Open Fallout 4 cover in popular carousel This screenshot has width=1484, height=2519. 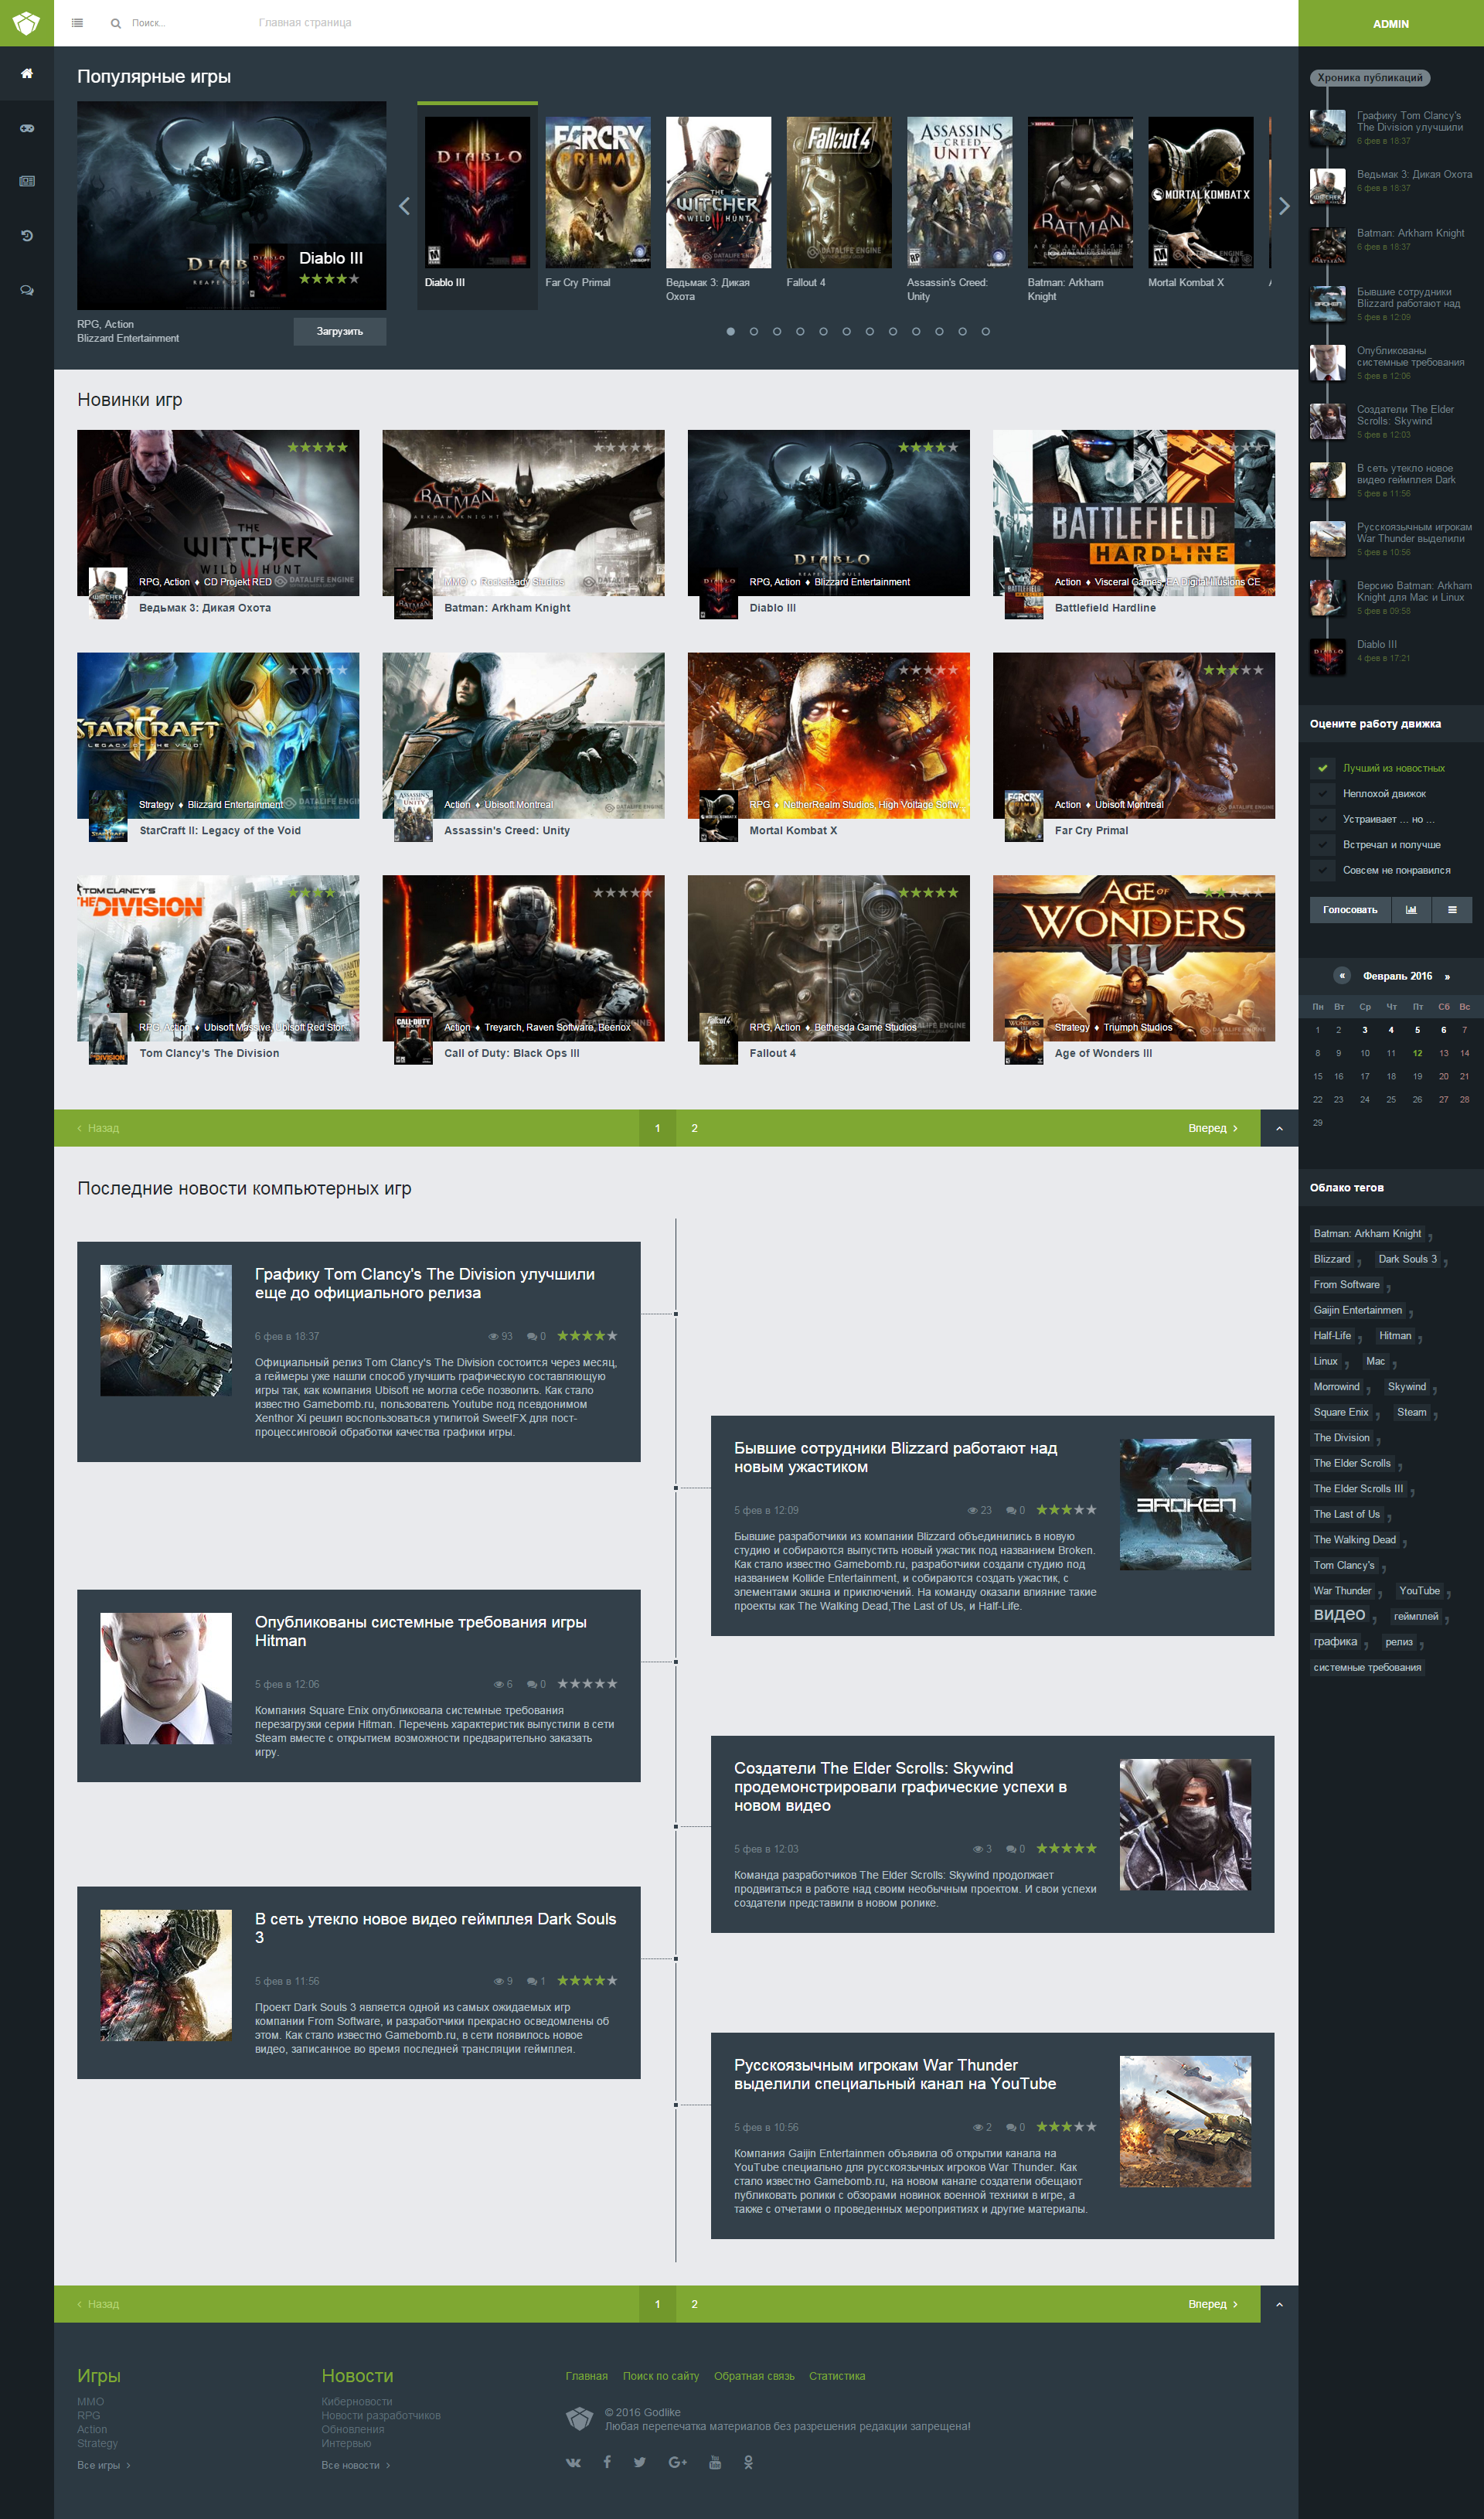(x=839, y=192)
